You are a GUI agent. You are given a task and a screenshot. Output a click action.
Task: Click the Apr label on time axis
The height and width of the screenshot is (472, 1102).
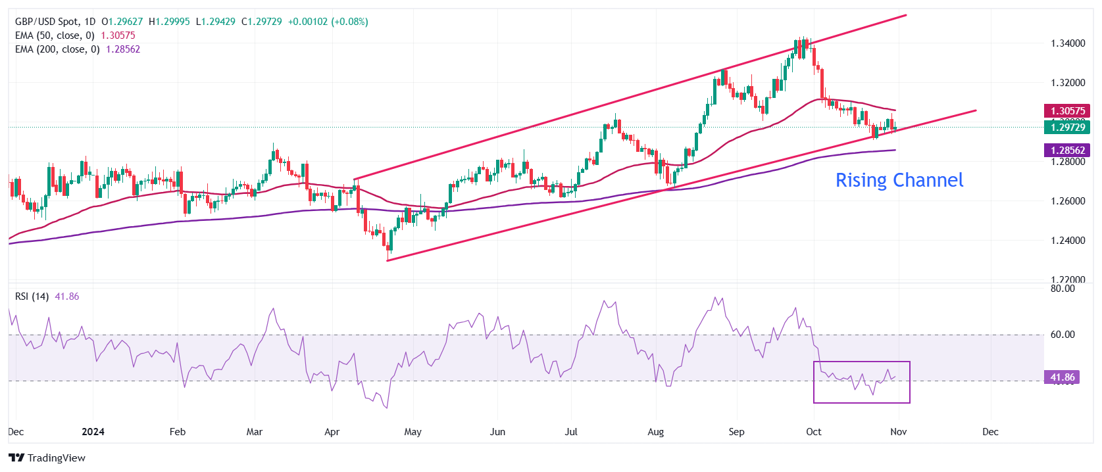pos(332,432)
